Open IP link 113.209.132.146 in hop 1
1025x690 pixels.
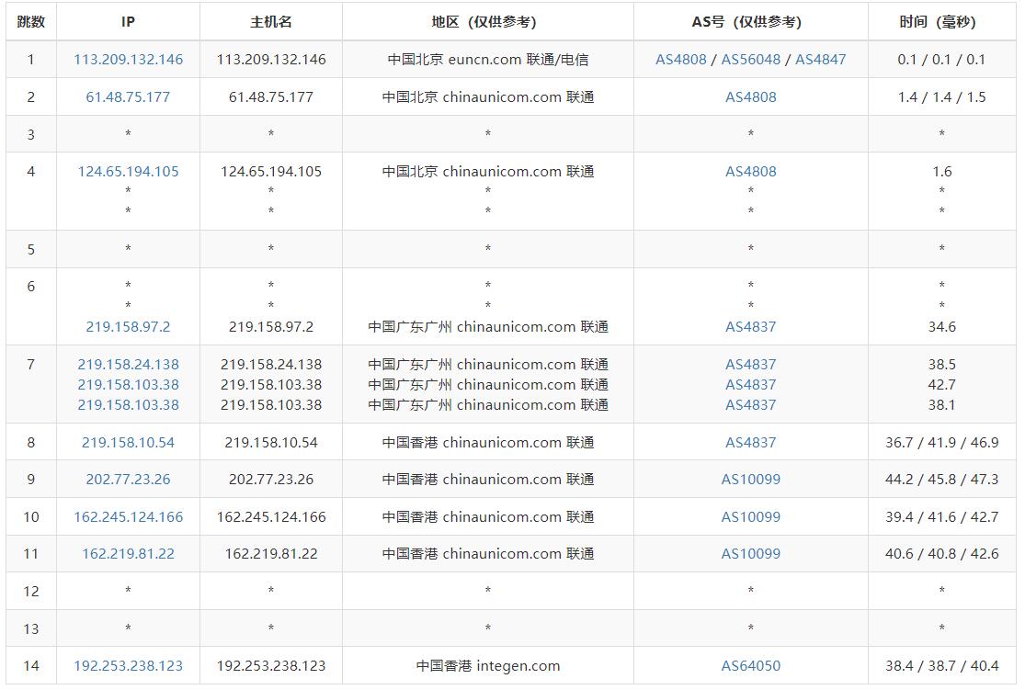tap(128, 60)
